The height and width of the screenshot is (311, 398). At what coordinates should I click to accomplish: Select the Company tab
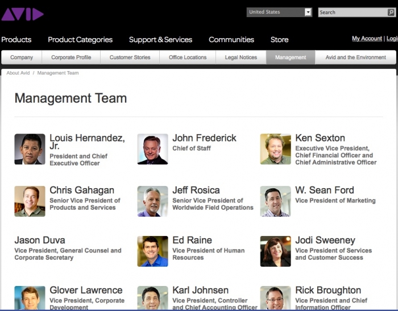22,57
